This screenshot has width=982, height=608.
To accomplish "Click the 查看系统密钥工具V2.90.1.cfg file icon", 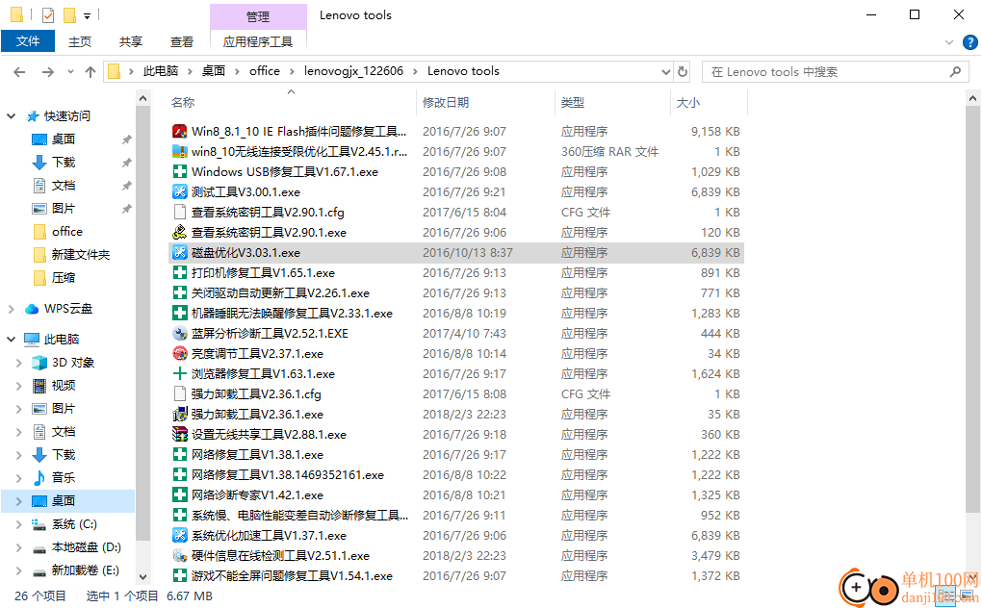I will pos(180,212).
